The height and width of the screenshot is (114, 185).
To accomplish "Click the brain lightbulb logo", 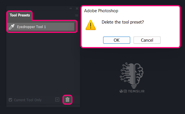I will click(x=132, y=75).
